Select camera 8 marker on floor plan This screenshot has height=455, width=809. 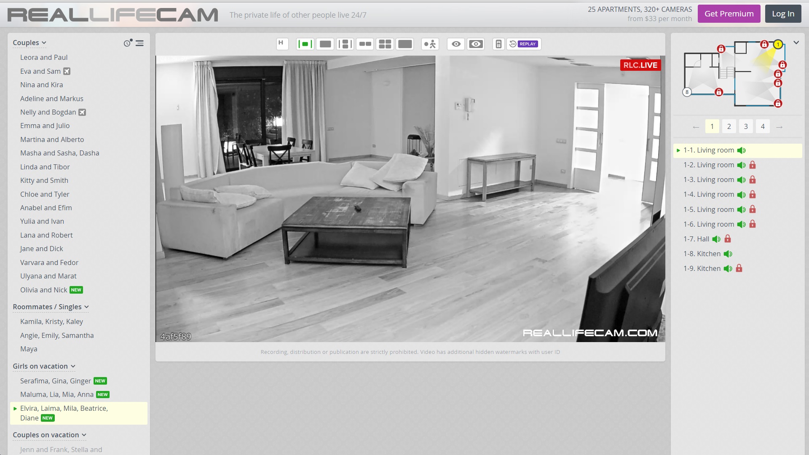[687, 92]
